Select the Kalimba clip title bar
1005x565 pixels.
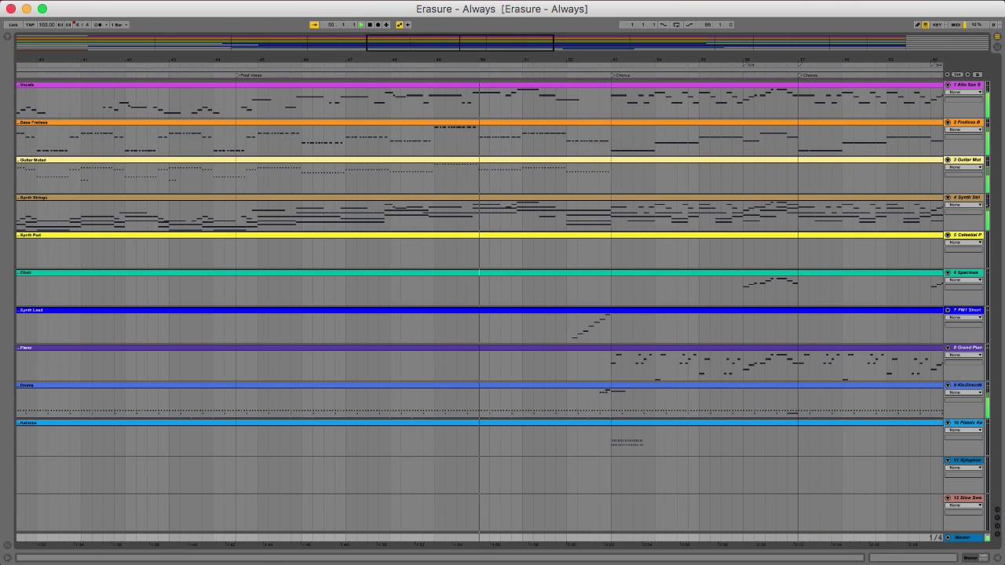pos(480,423)
